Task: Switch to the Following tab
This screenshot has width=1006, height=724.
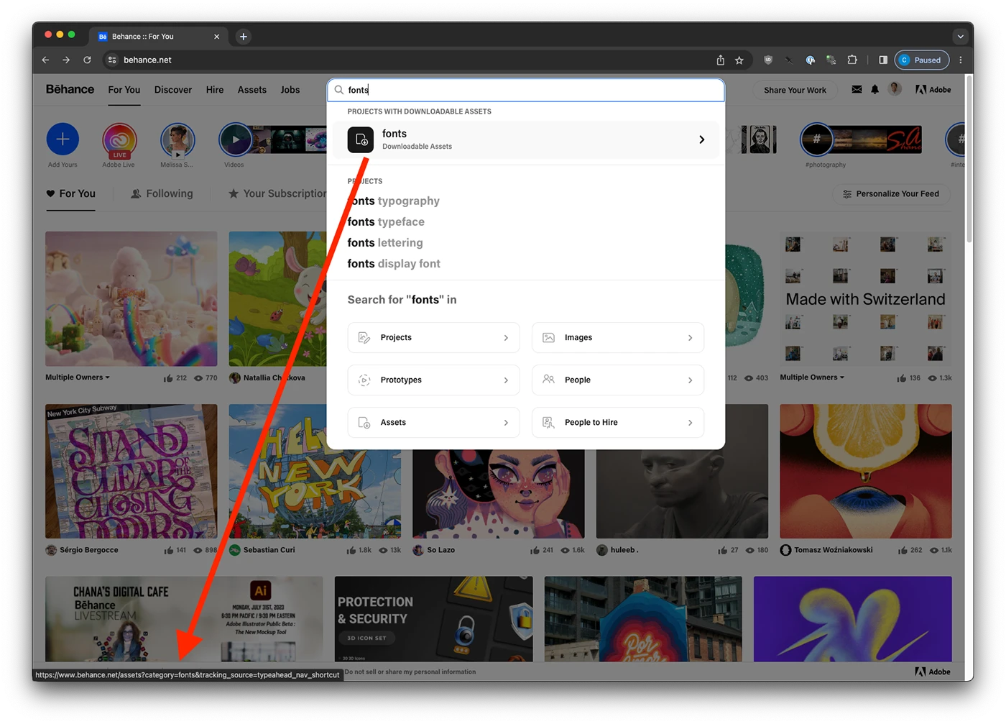Action: 162,194
